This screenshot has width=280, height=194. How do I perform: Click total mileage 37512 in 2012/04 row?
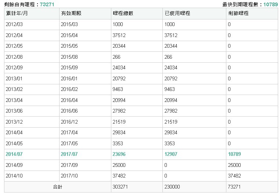[119, 35]
